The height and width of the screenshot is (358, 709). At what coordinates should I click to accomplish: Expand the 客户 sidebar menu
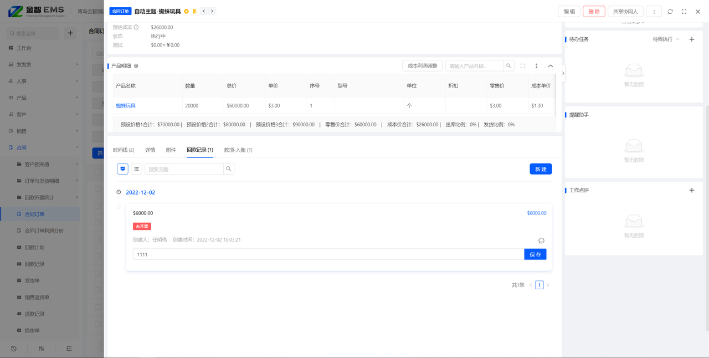point(40,115)
